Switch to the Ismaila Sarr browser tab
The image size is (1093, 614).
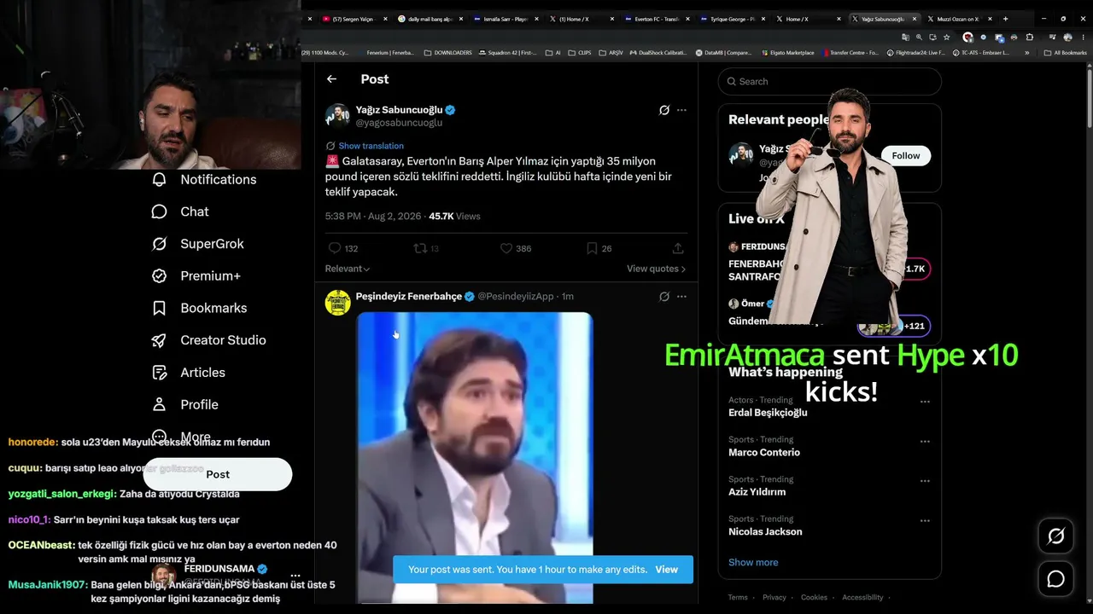505,19
